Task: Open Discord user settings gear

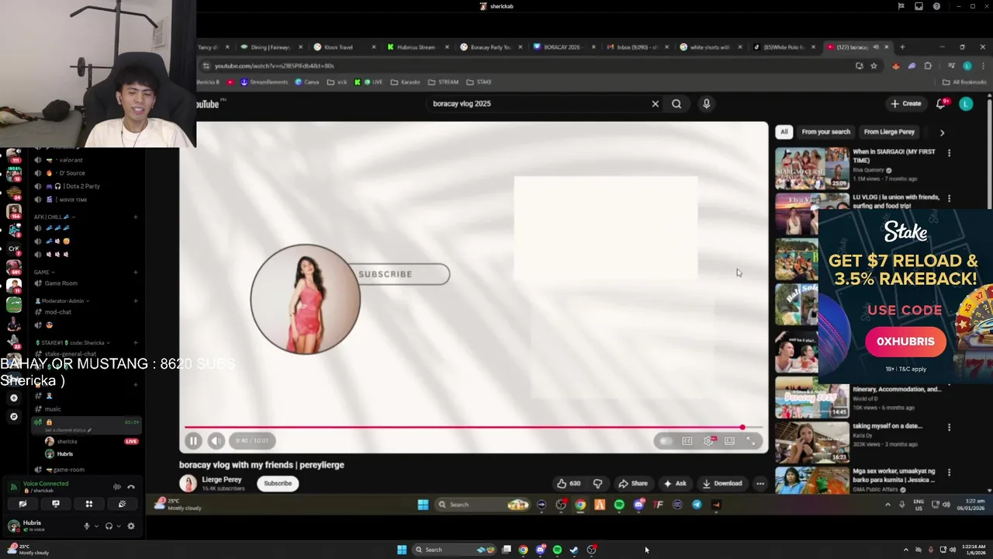Action: (131, 526)
